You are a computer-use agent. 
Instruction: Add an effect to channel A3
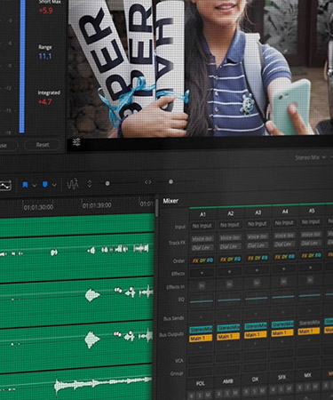(257, 270)
